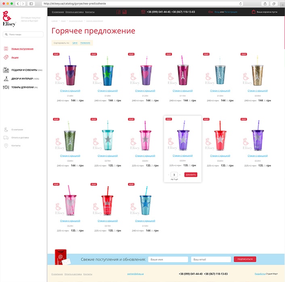Click О компании in the top black bar

tap(58, 12)
